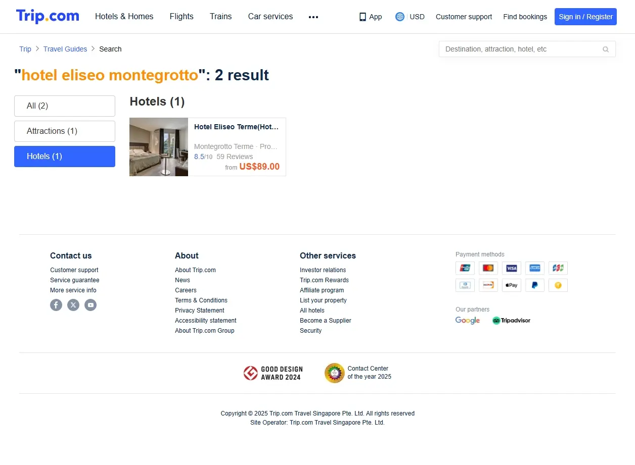The image size is (635, 465).
Task: Open the USD currency selector
Action: click(x=417, y=17)
